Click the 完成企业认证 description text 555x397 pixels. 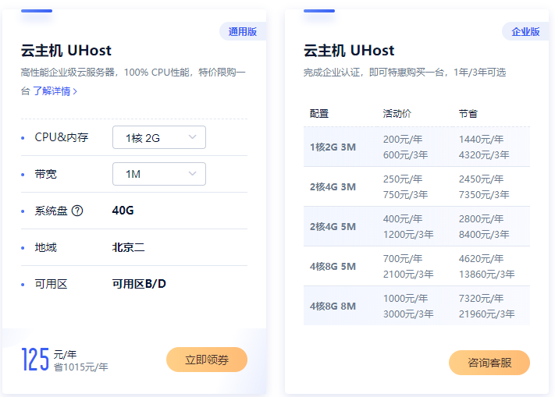pyautogui.click(x=404, y=73)
